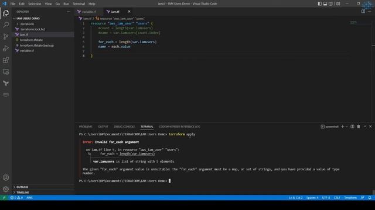Create a new terminal with plus button
375x210 pixels.
[x=342, y=127]
